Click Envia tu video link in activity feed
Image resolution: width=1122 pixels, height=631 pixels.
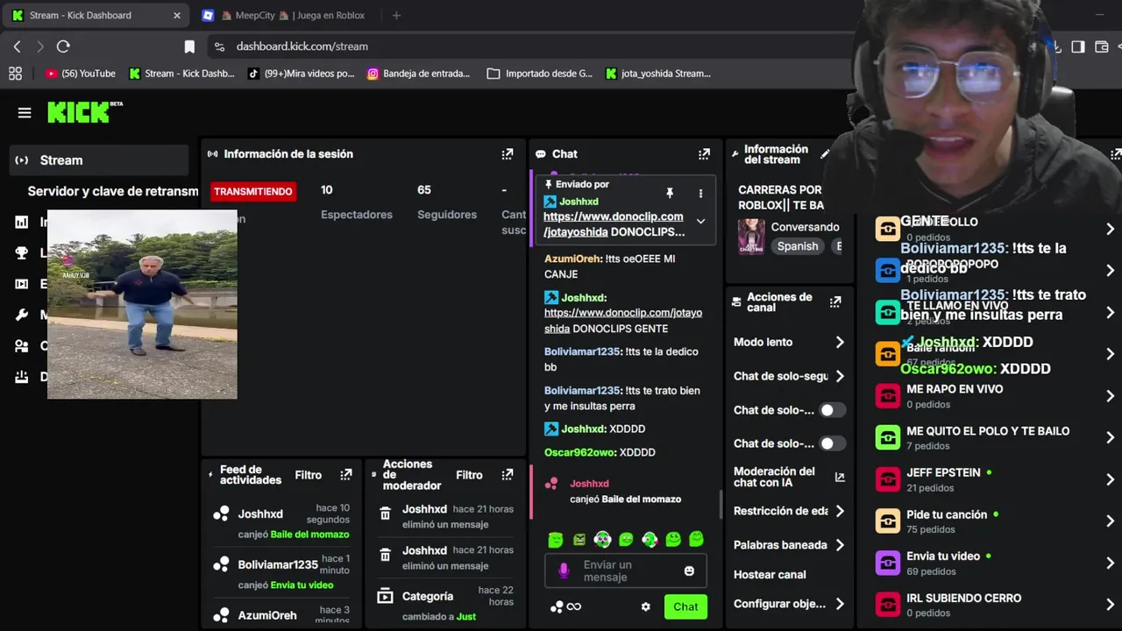tap(302, 585)
